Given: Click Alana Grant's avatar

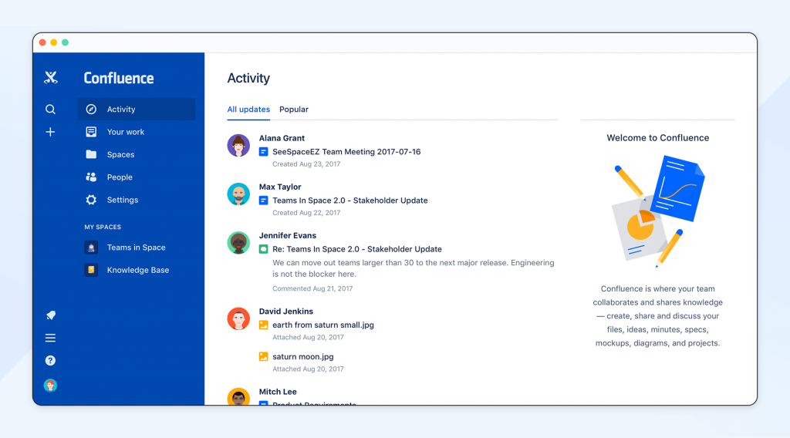Looking at the screenshot, I should pyautogui.click(x=239, y=146).
